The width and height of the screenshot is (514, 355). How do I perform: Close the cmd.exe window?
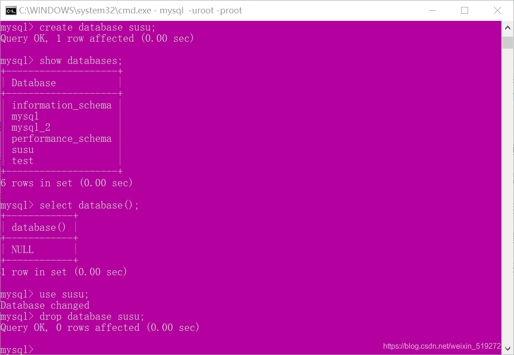point(497,11)
